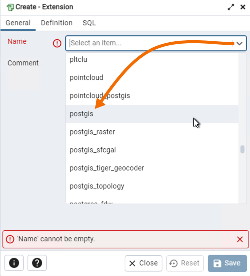Choose postgis from the extension list

coord(152,114)
